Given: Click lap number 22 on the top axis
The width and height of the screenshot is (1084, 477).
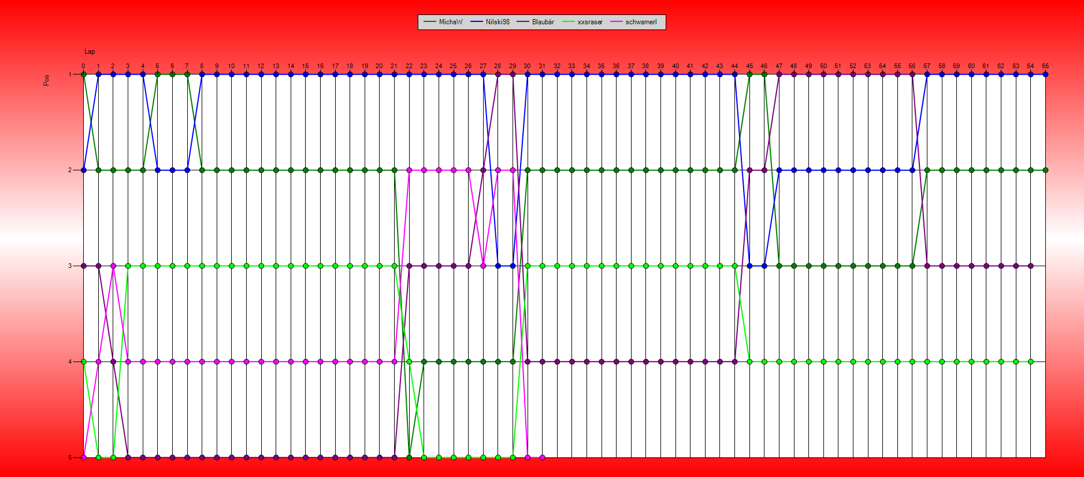Looking at the screenshot, I should coord(409,66).
